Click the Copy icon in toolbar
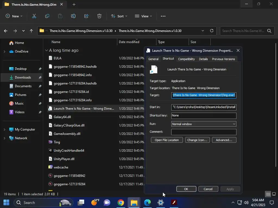Viewport: 278px width, 208px height. [x=47, y=16]
